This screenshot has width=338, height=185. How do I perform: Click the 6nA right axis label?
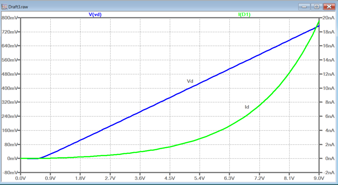click(329, 116)
